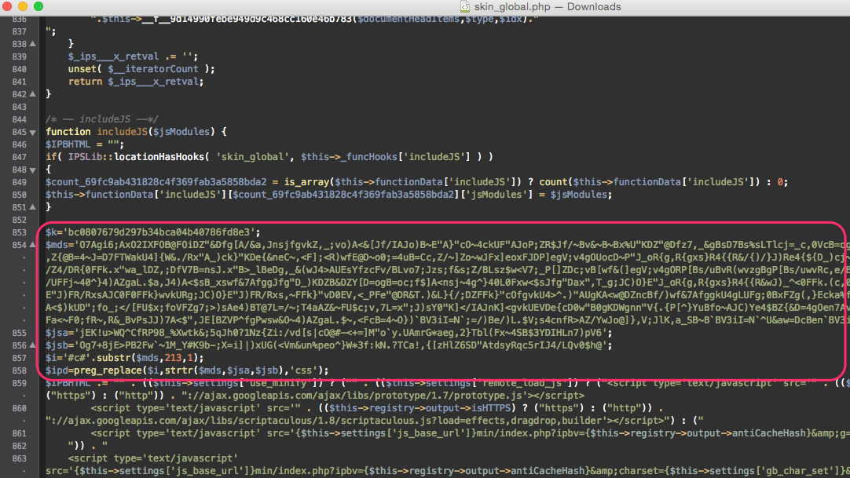The height and width of the screenshot is (478, 850).
Task: Place cursor in '$_ips___x_retval .= '';' code
Action: 133,57
